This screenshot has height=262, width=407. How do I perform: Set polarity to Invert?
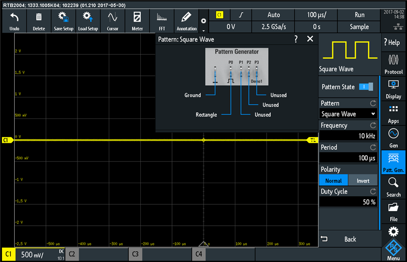click(x=363, y=180)
